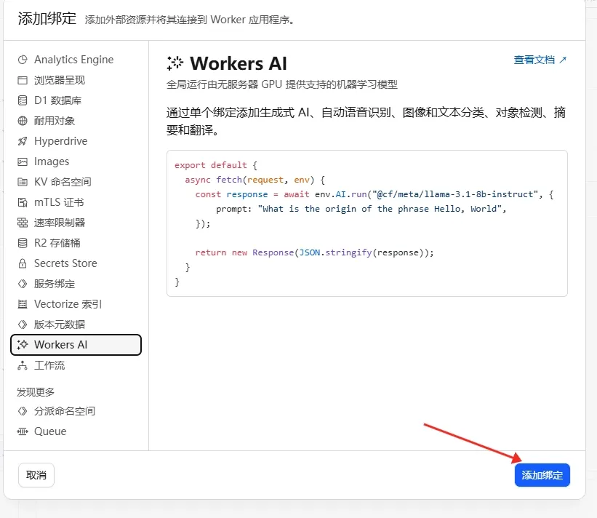This screenshot has width=597, height=518.
Task: Select 工作流 binding option
Action: 49,365
